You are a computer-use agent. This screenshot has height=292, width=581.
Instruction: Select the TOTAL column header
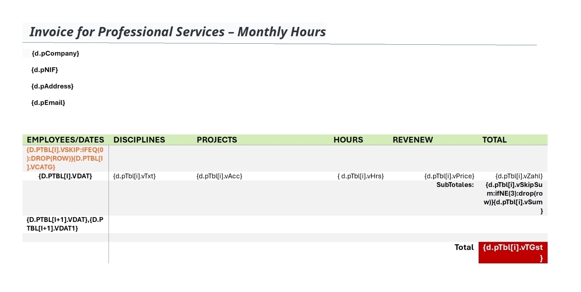pyautogui.click(x=494, y=140)
